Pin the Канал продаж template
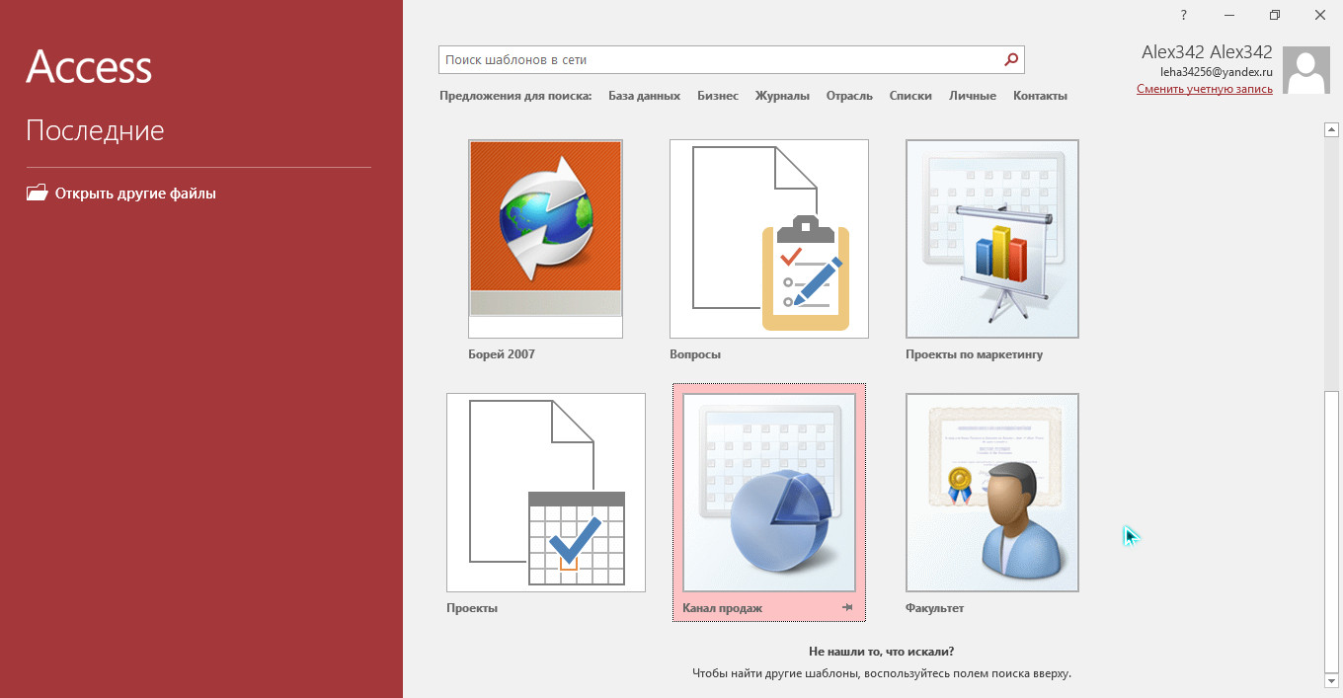Screen dimensions: 1343x698 (847, 608)
